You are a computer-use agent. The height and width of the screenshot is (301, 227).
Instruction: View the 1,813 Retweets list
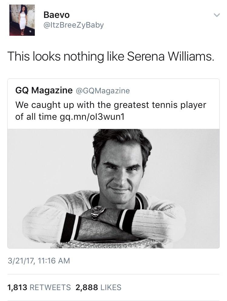click(38, 287)
